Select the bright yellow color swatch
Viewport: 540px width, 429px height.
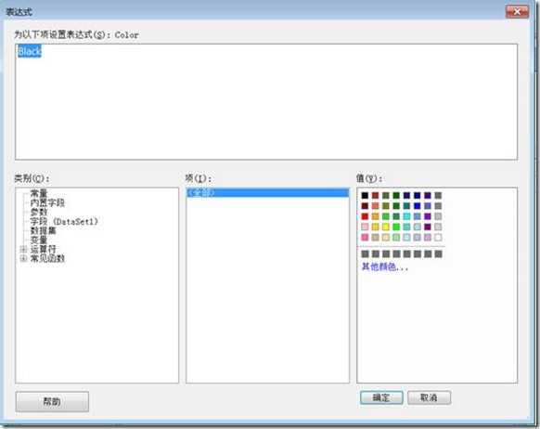point(386,227)
